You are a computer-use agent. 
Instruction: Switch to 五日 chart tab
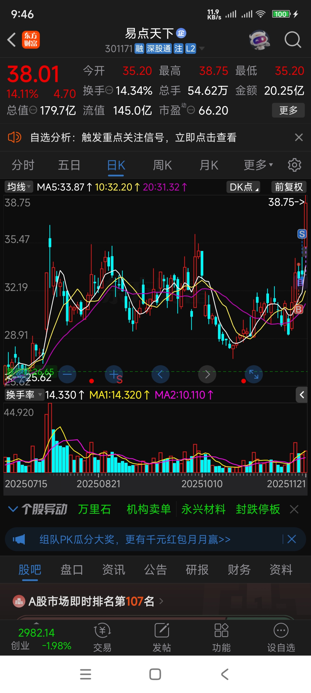pos(69,165)
